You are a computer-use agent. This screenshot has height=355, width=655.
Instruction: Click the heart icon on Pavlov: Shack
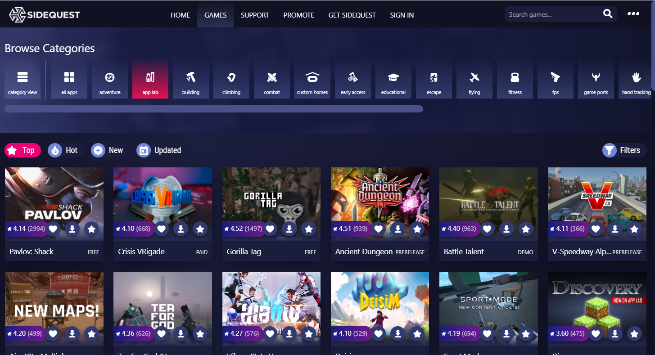[53, 229]
